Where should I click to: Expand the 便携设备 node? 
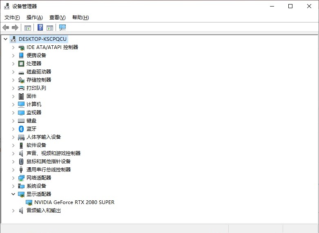click(x=13, y=55)
